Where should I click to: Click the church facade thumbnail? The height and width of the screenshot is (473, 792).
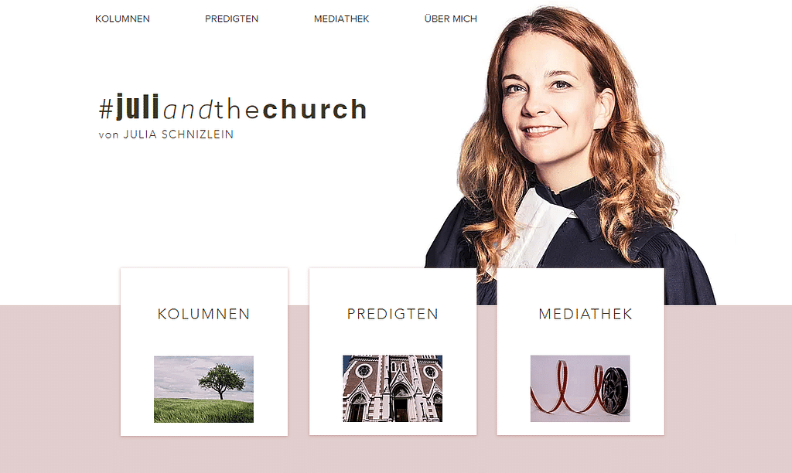[x=392, y=388]
